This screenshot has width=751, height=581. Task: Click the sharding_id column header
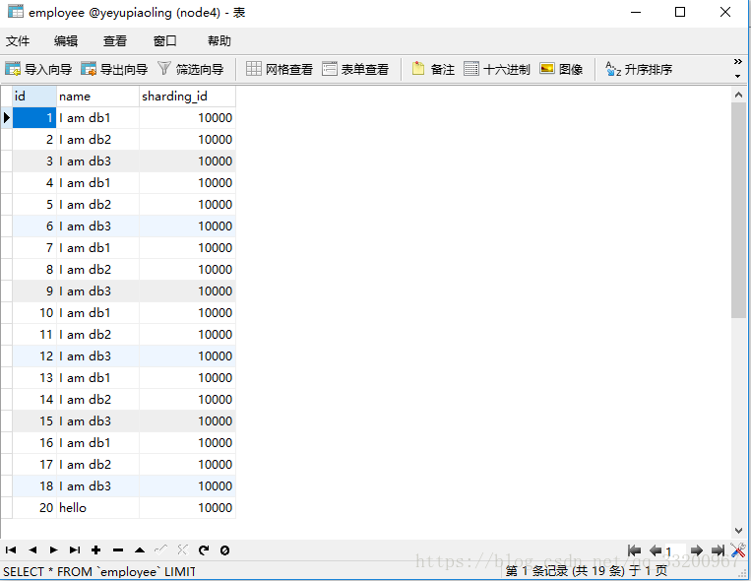(187, 97)
